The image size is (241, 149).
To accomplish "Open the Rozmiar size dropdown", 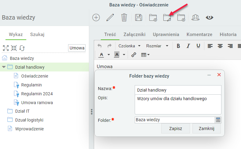I will pos(157,46).
